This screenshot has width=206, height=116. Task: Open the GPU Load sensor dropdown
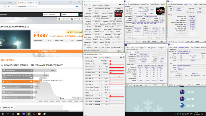click(x=100, y=76)
